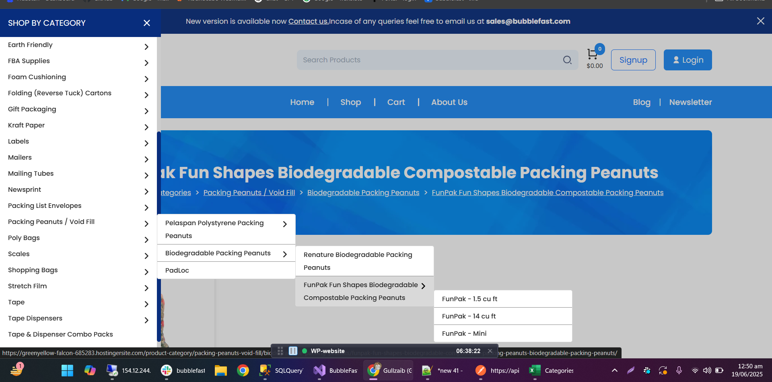Image resolution: width=772 pixels, height=382 pixels.
Task: Expand the FBA Supplies category
Action: 146,63
